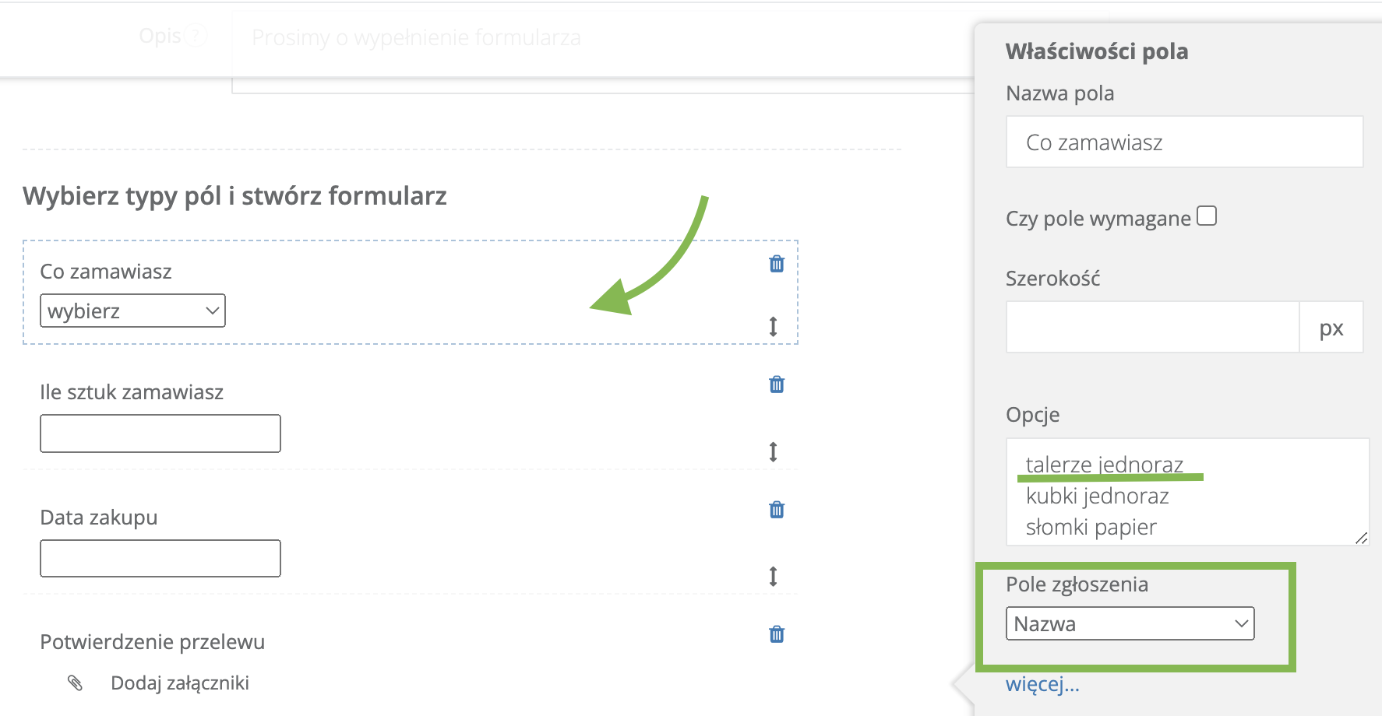Click trash icon for 'Ile sztuk zamawiasz'
The height and width of the screenshot is (716, 1382).
(x=777, y=384)
